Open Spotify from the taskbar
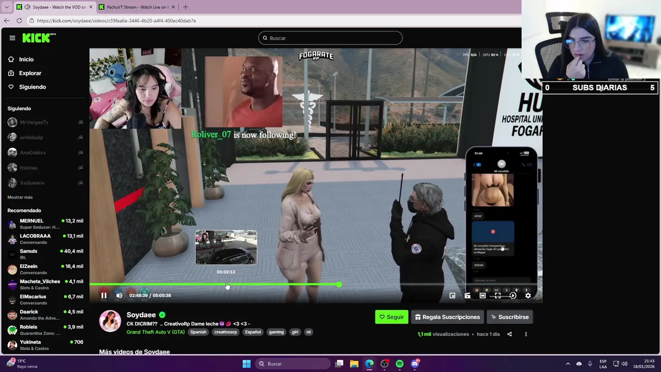Image resolution: width=661 pixels, height=372 pixels. coord(400,364)
